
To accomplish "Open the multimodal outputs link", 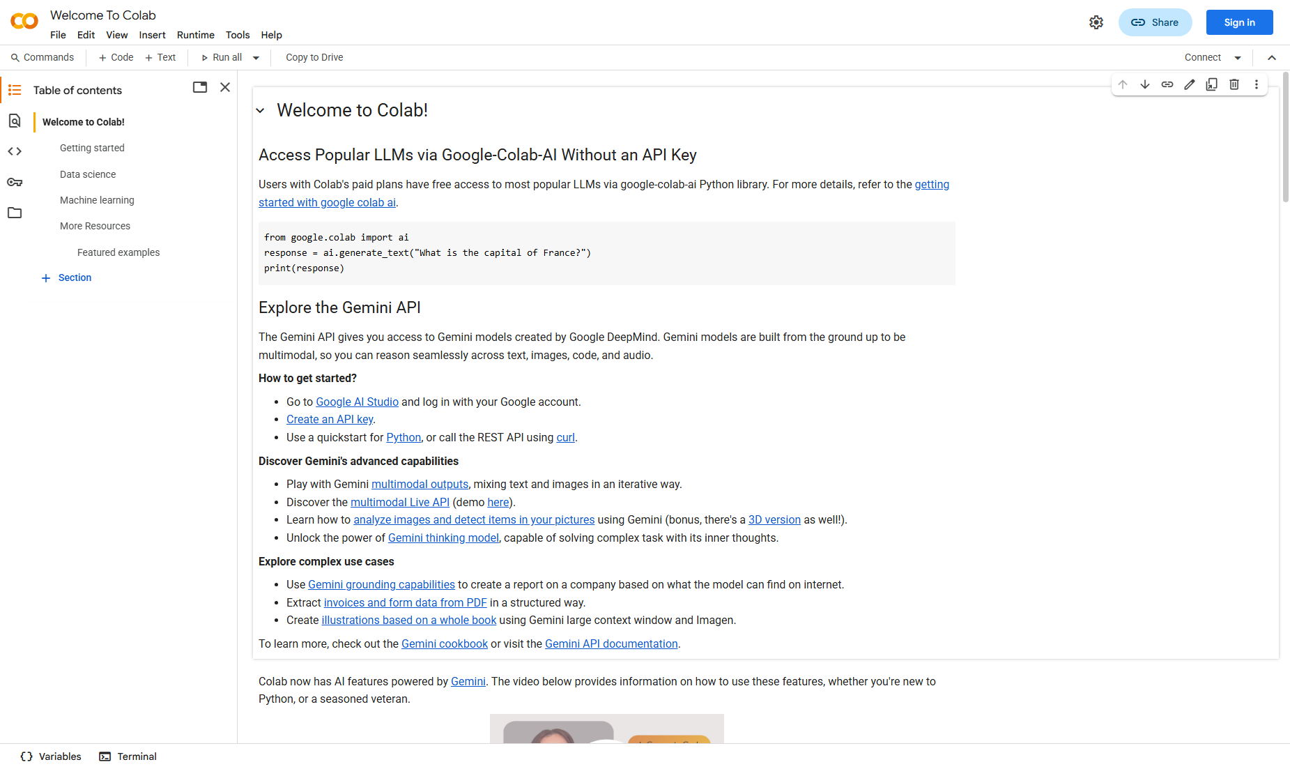I will 420,484.
